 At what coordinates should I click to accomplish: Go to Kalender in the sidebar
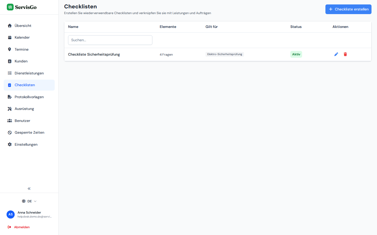pyautogui.click(x=29, y=38)
